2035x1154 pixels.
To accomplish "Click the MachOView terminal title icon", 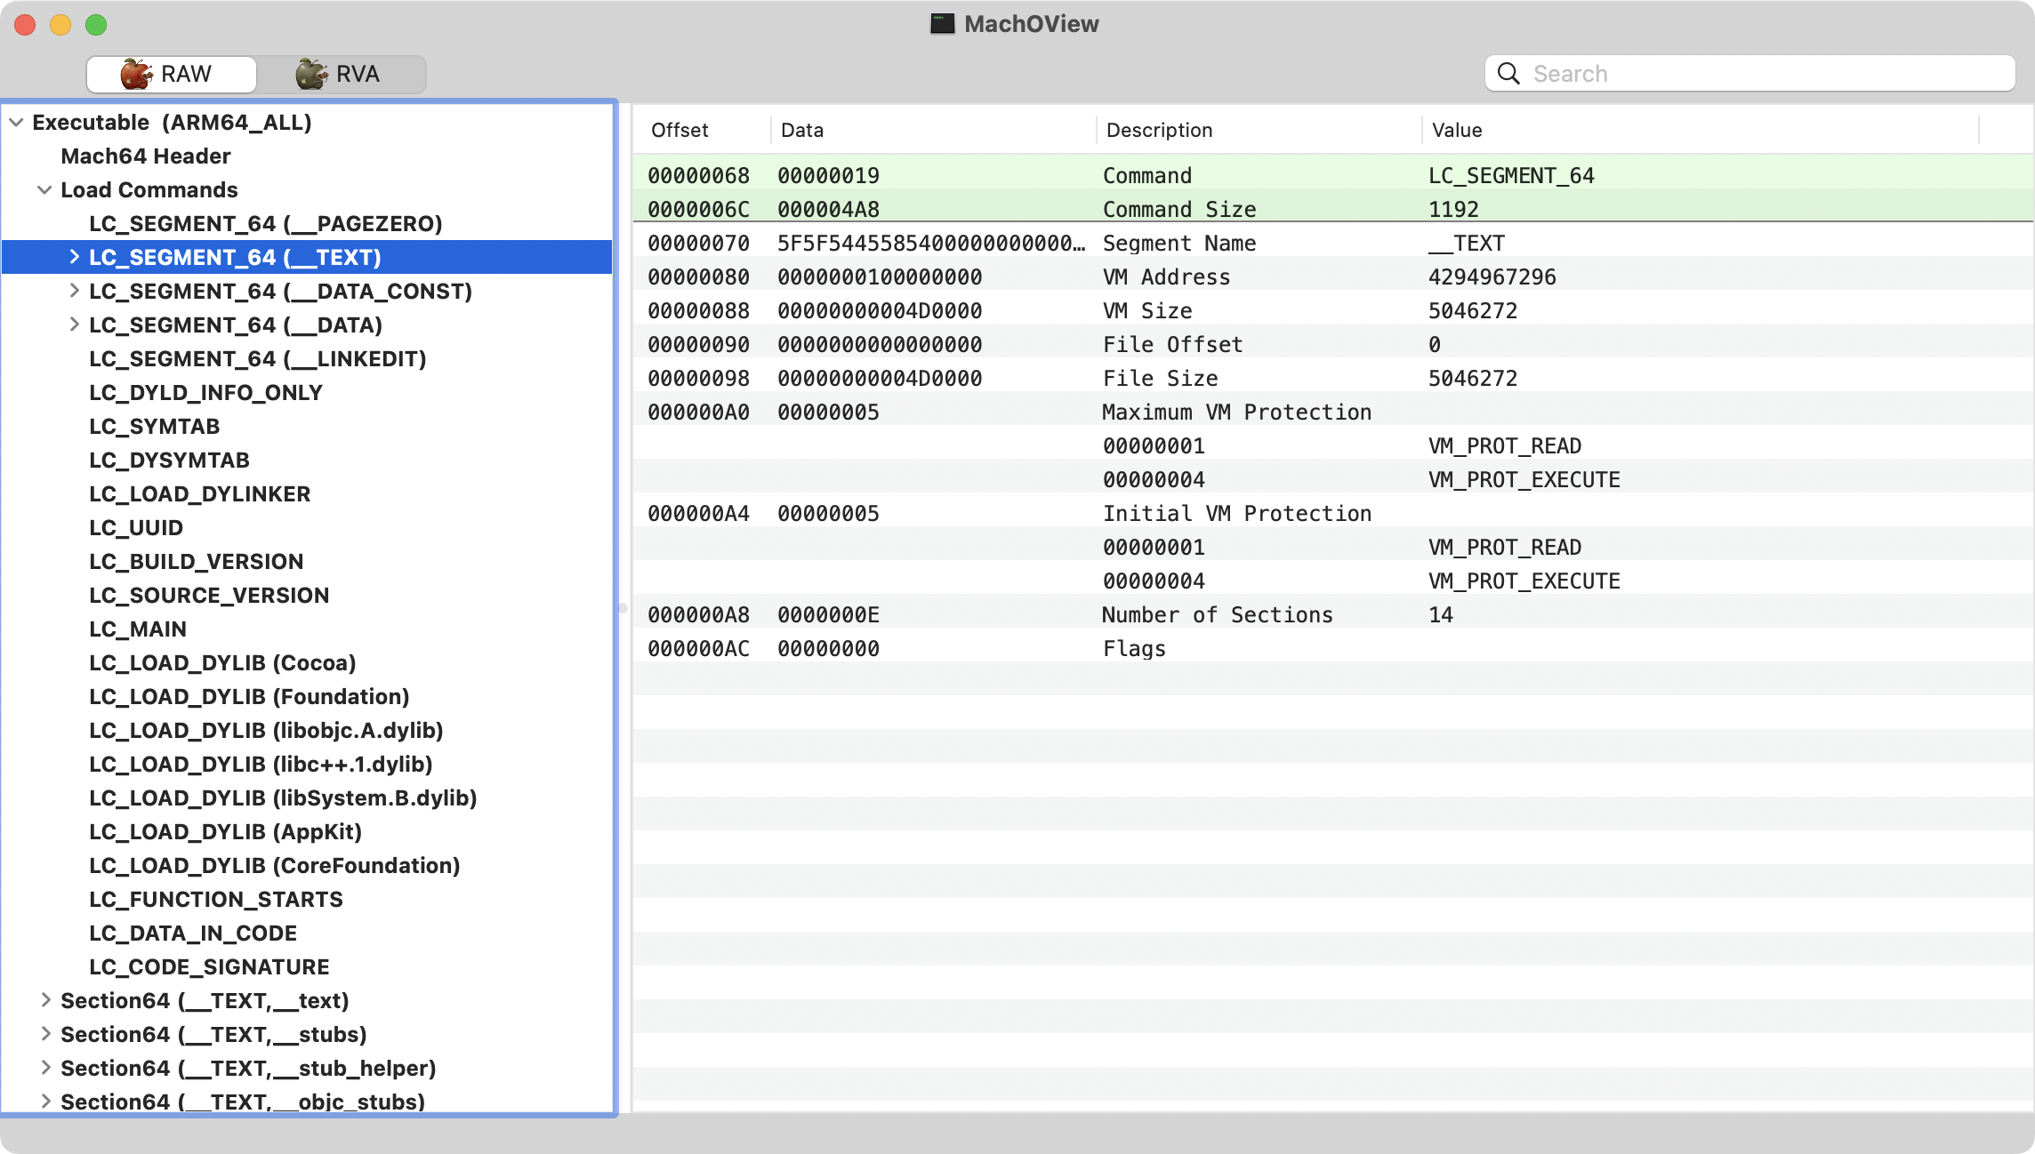I will point(942,24).
